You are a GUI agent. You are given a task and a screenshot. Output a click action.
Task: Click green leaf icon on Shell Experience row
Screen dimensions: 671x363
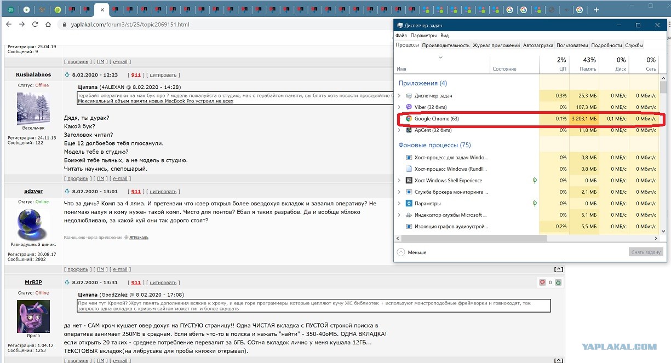pyautogui.click(x=535, y=180)
